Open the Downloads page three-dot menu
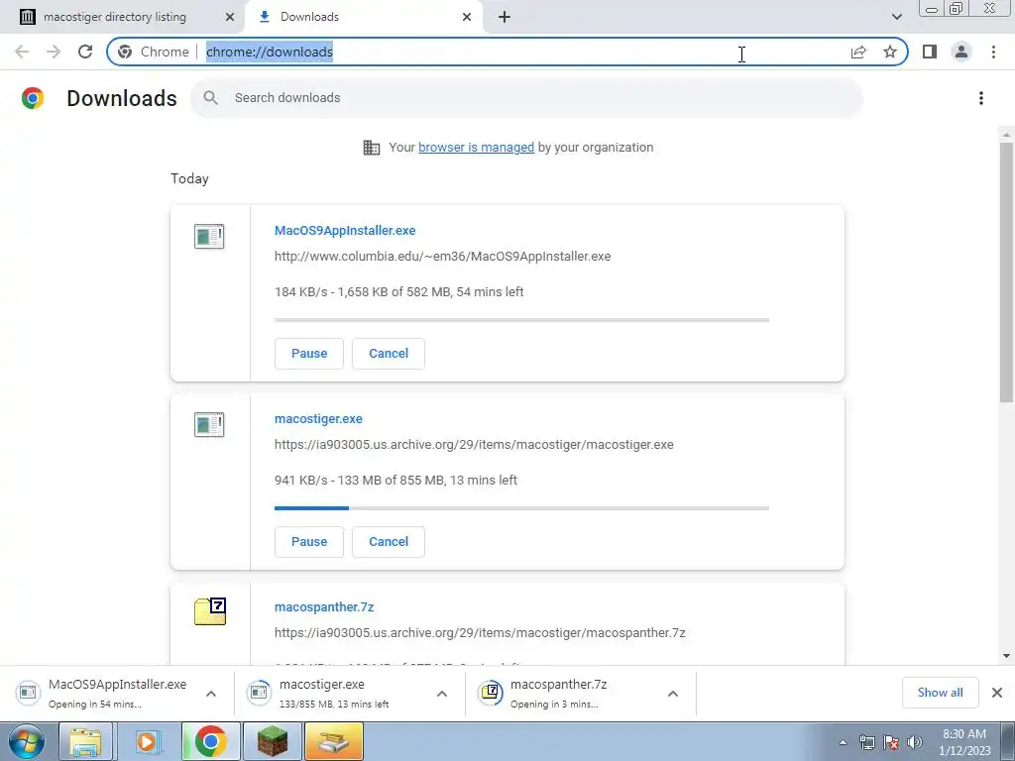1015x761 pixels. 981,98
